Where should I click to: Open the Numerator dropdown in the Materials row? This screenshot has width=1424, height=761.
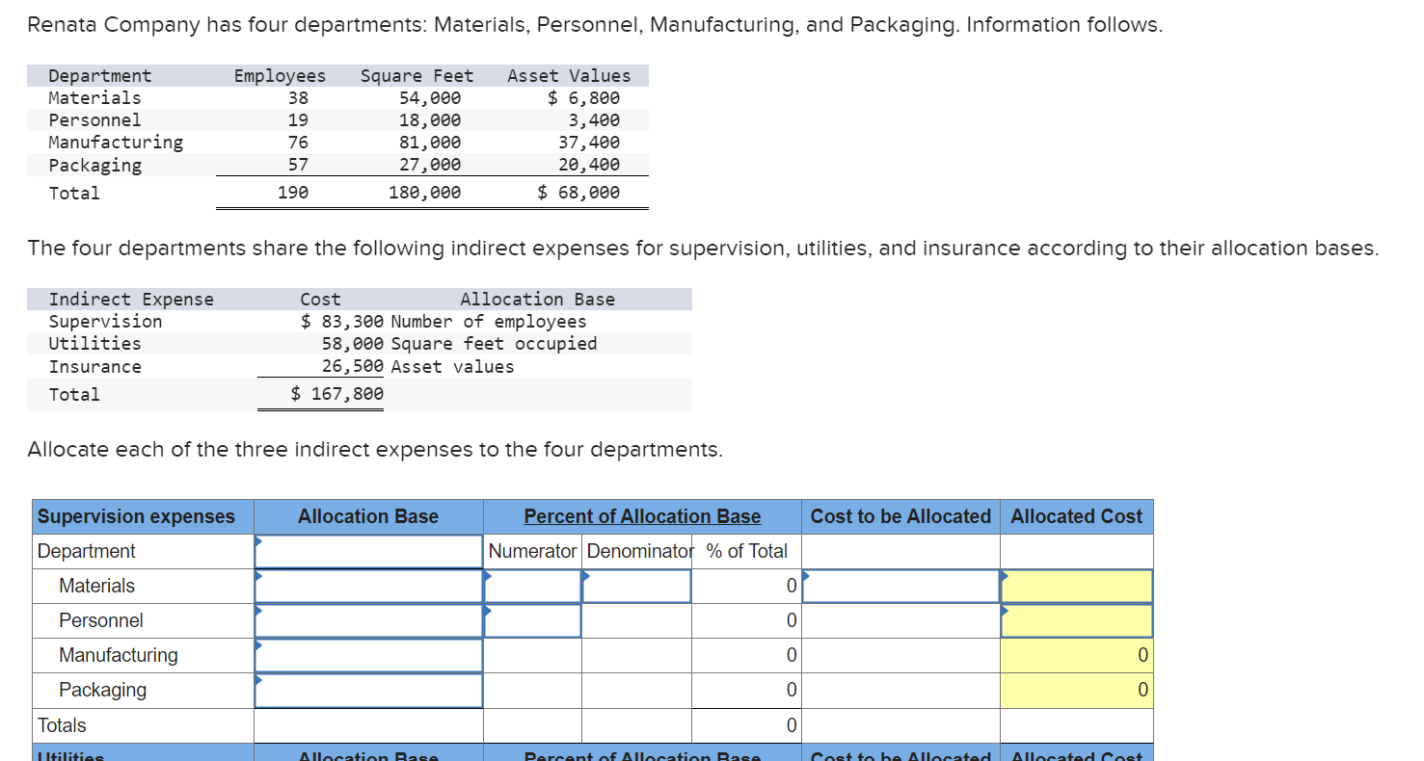[x=531, y=586]
